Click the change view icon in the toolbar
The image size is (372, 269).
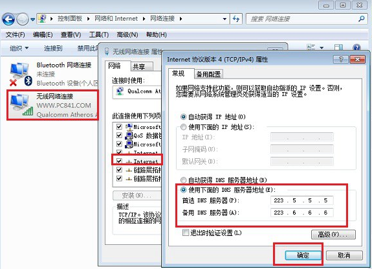311,47
